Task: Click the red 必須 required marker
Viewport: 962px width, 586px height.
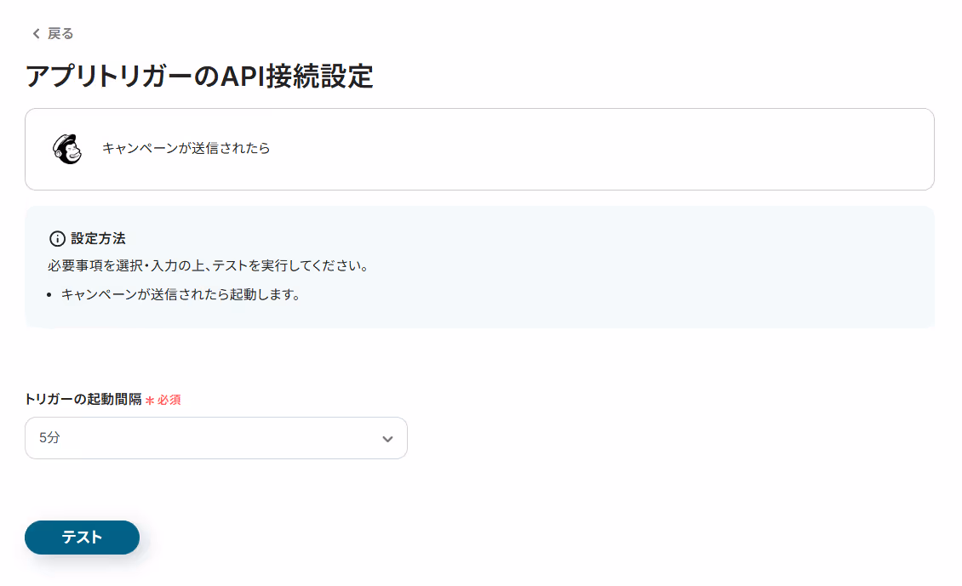Action: tap(163, 401)
